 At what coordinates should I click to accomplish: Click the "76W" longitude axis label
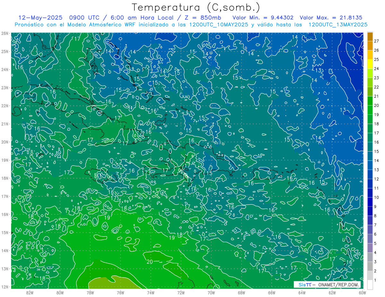120,293
